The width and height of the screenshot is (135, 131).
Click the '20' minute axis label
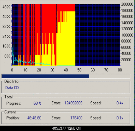39,70
